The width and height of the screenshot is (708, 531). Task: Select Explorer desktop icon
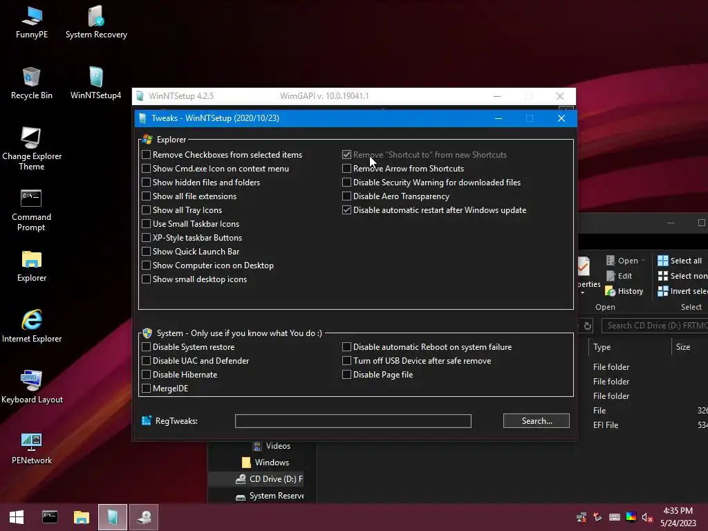pos(32,266)
